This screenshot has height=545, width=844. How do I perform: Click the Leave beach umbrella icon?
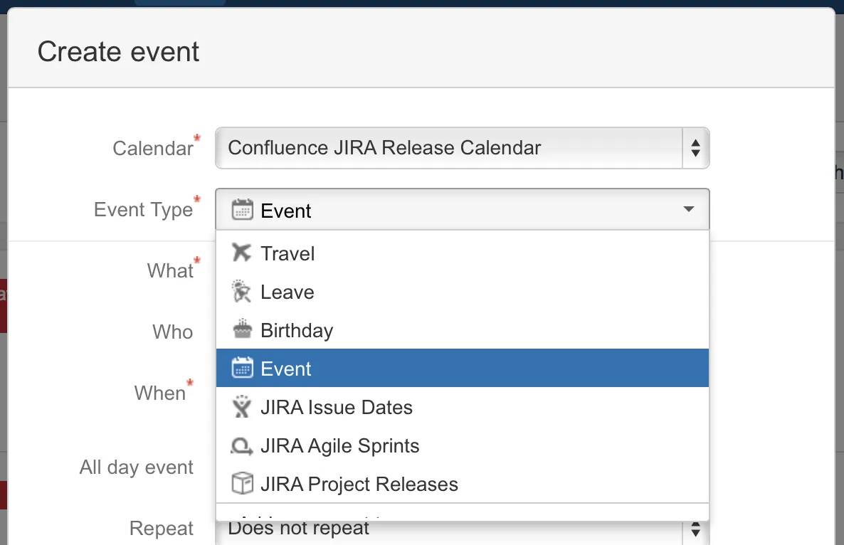click(242, 292)
